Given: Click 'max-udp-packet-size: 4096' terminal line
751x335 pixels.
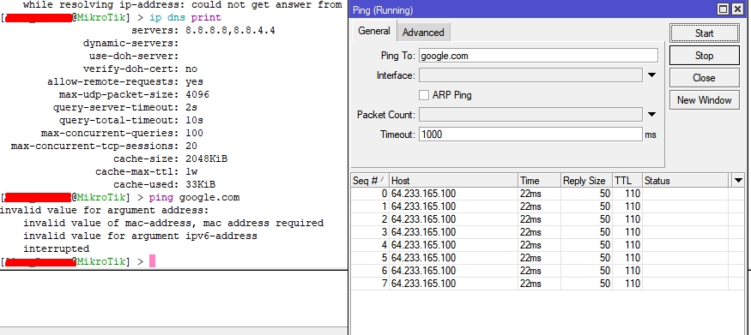Looking at the screenshot, I should [134, 94].
